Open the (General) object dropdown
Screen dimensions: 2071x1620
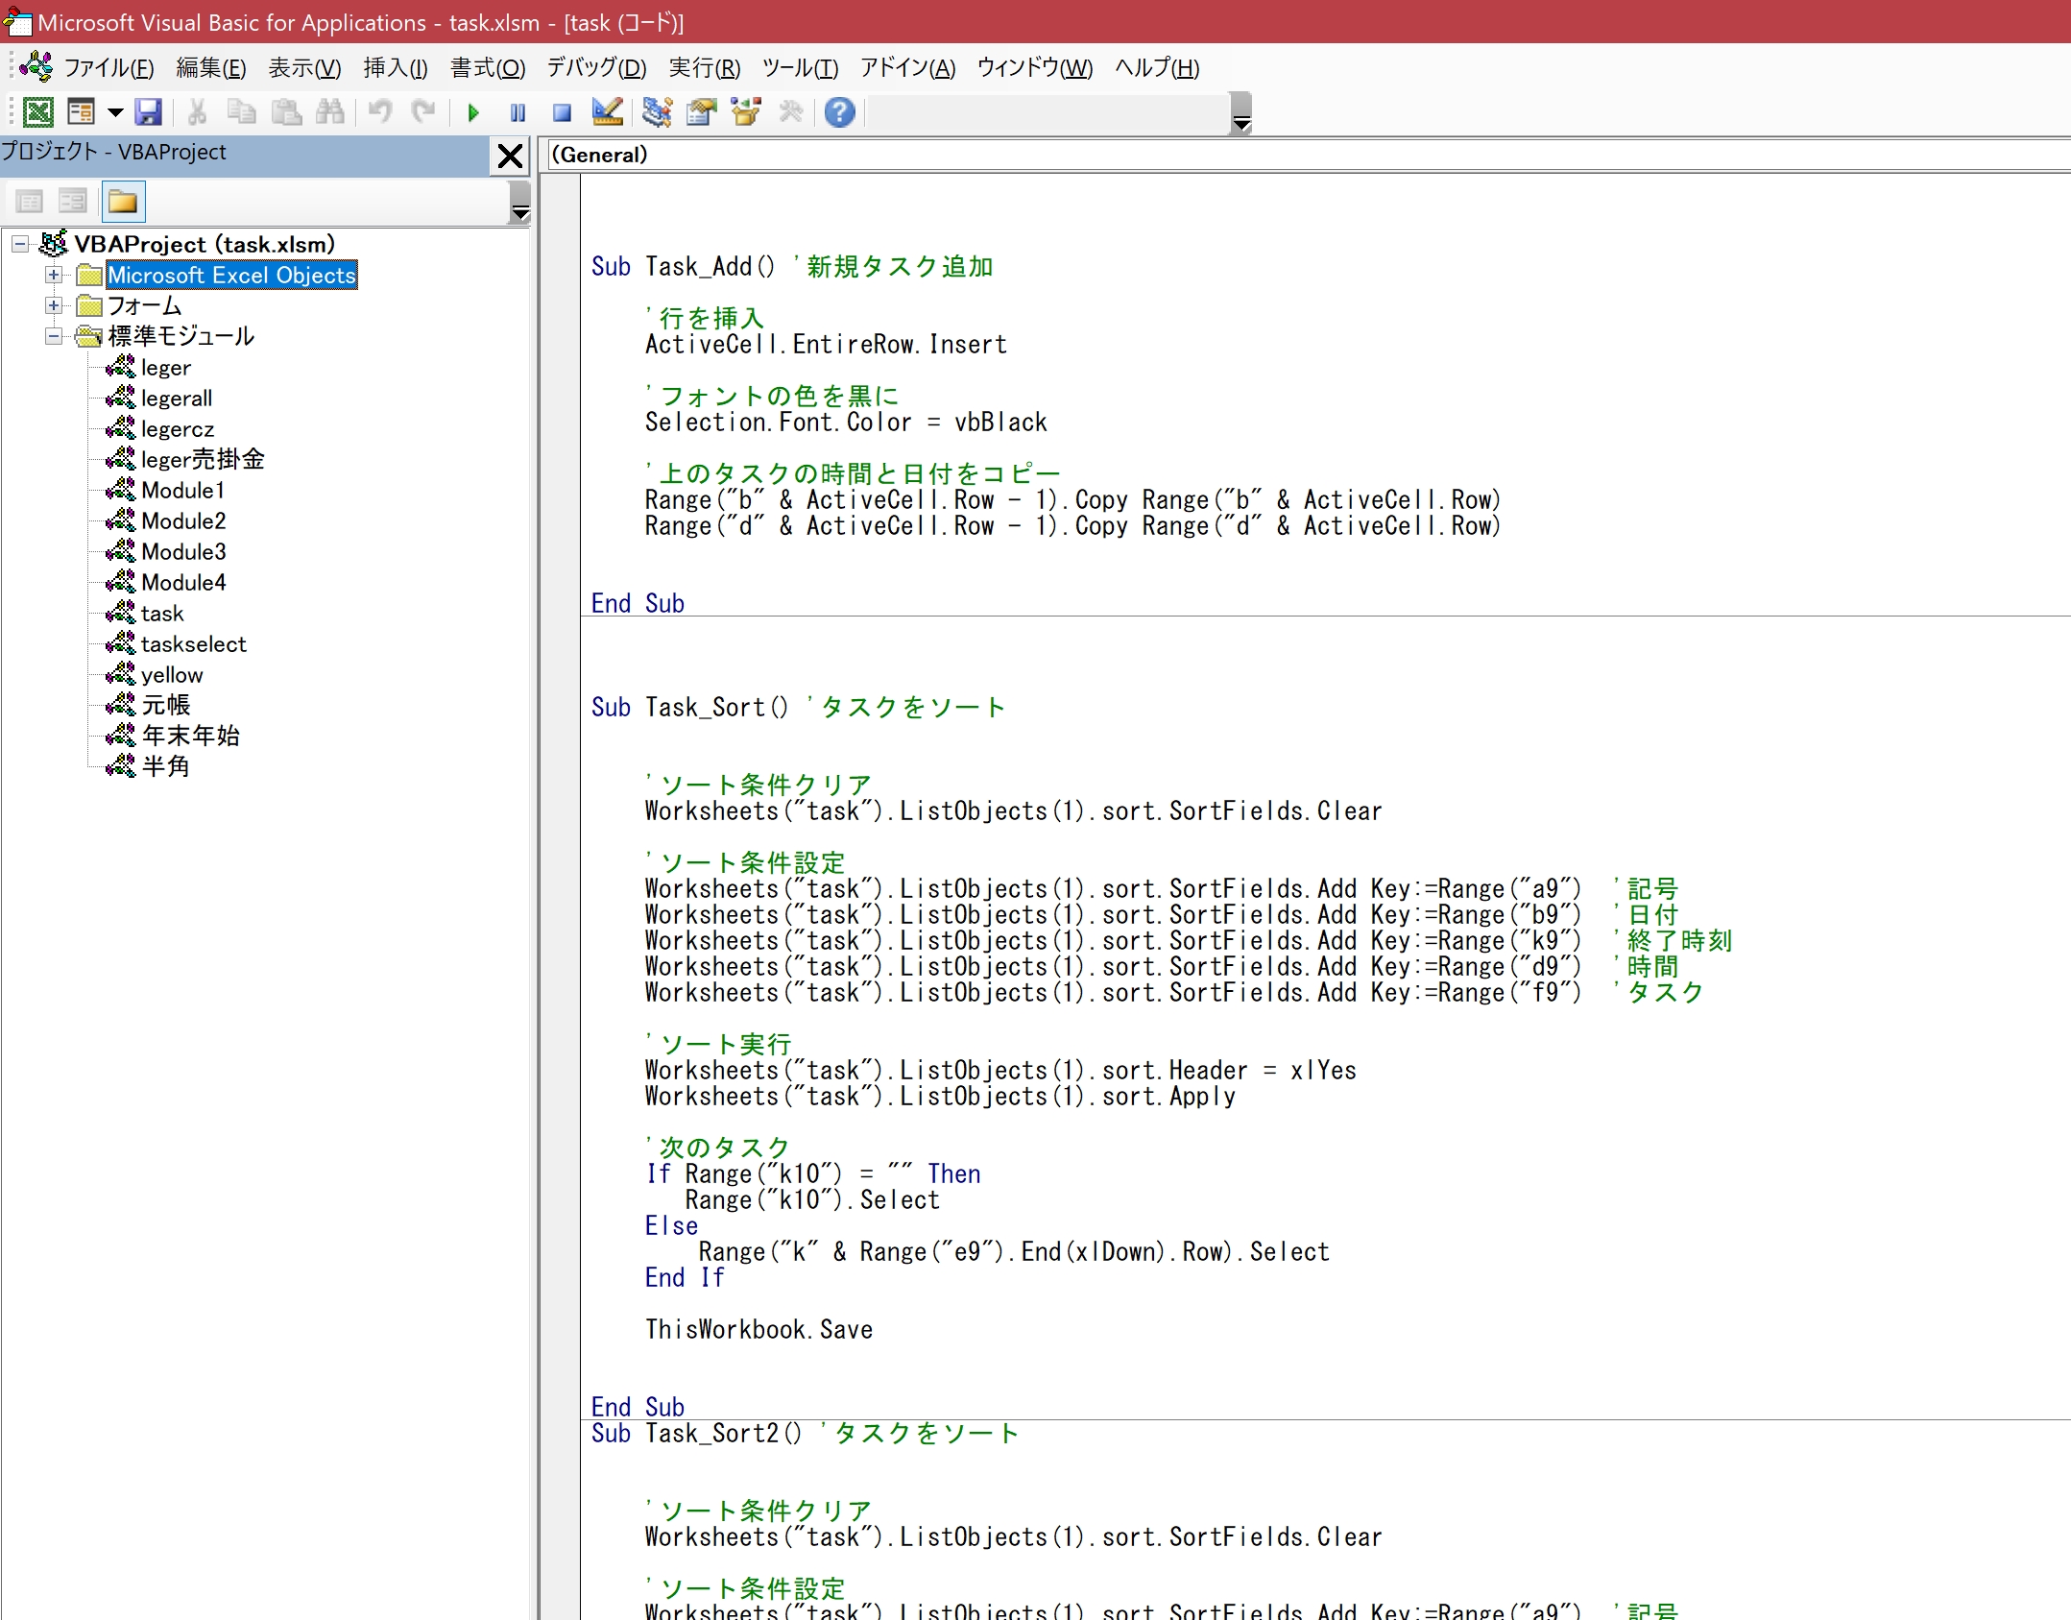[1310, 155]
